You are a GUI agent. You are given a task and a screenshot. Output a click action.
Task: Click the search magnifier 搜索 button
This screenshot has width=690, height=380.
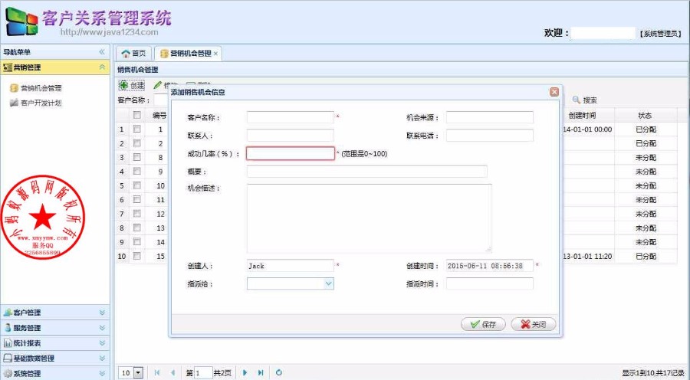pos(585,100)
